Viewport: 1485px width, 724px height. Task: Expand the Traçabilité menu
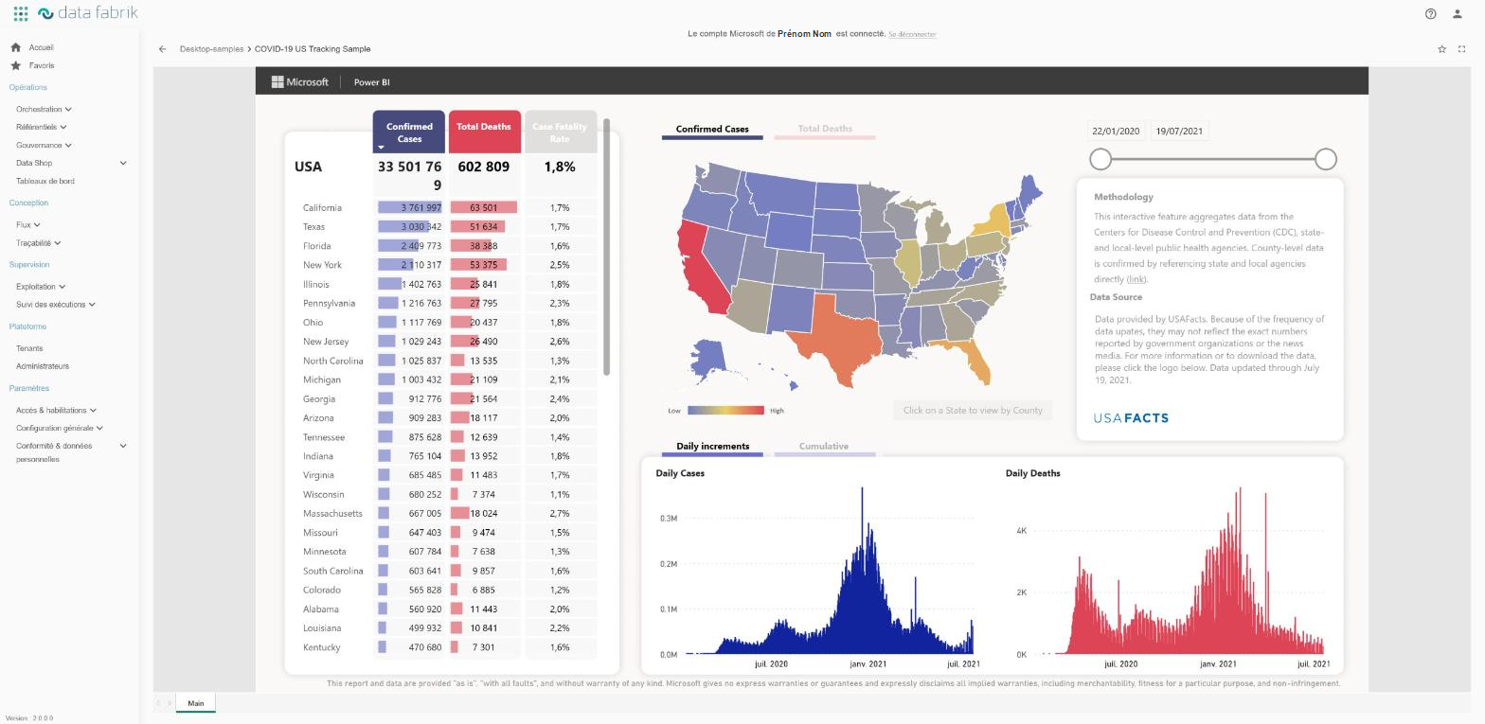tap(38, 242)
